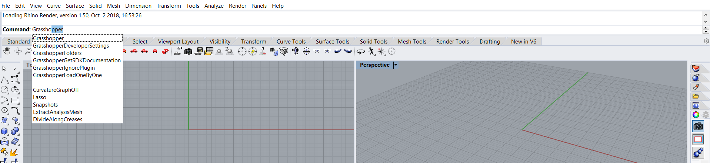Open the Materials sphere panel icon
This screenshot has width=710, height=163.
(696, 78)
